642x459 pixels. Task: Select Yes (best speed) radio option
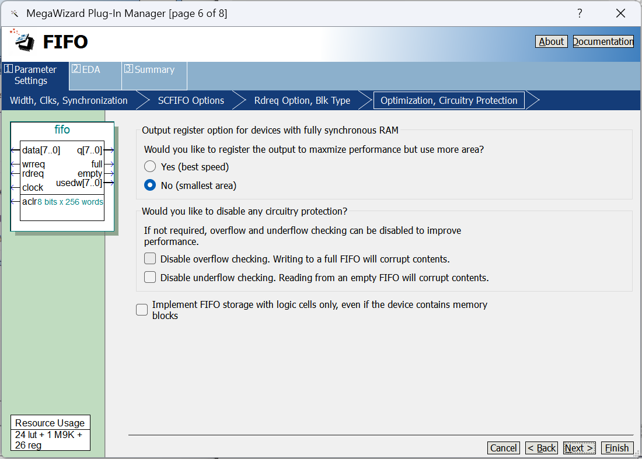[150, 166]
